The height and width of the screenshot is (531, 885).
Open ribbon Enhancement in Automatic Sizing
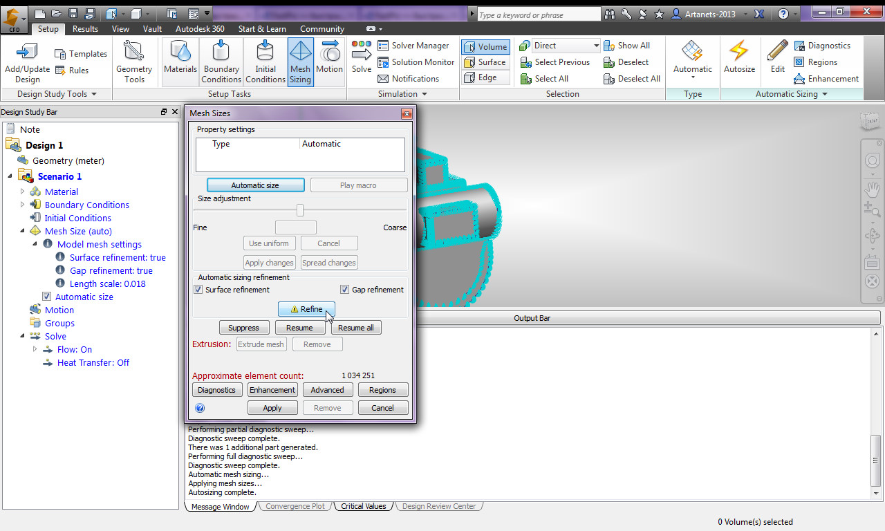pos(826,79)
